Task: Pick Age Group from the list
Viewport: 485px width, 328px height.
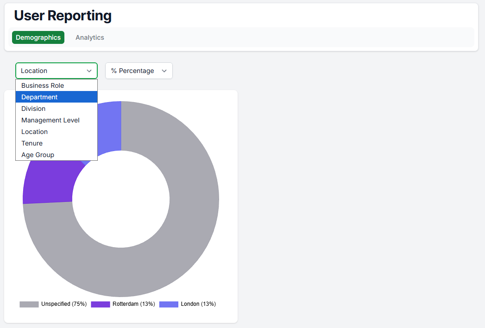Action: (x=38, y=155)
